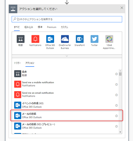This screenshot has width=133, height=141.
Task: Switch to the 標準 tab
Action: (x=40, y=27)
